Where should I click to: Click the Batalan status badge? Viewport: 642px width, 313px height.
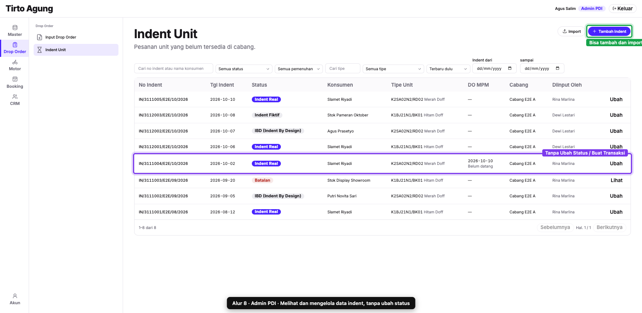262,180
